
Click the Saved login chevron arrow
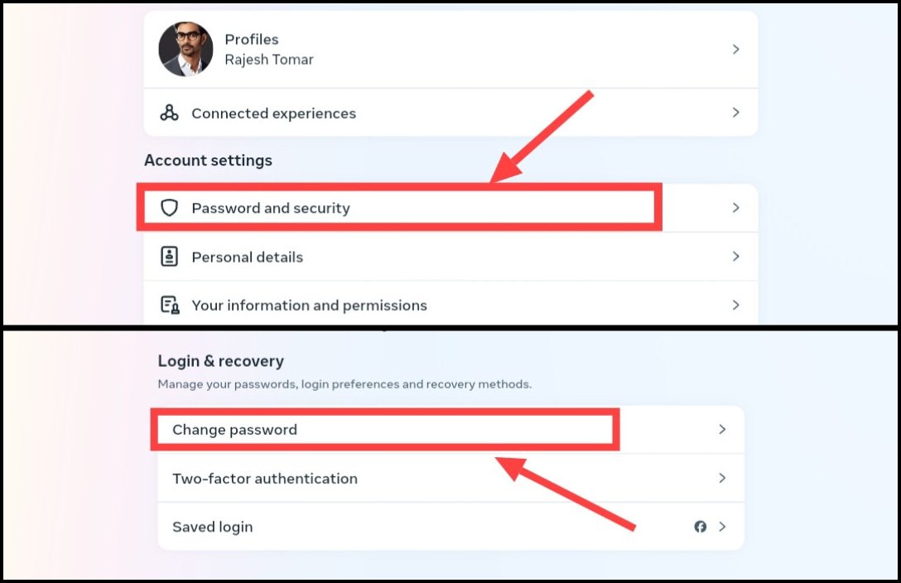click(x=722, y=527)
